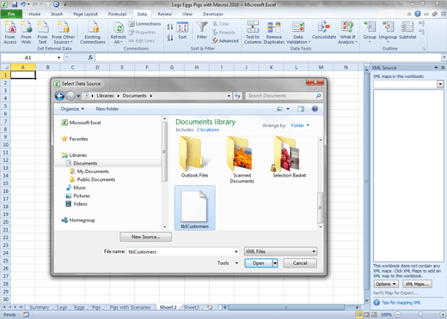Screen dimensions: 447x319
Task: Refresh the Documents folder location
Action: pyautogui.click(x=237, y=96)
